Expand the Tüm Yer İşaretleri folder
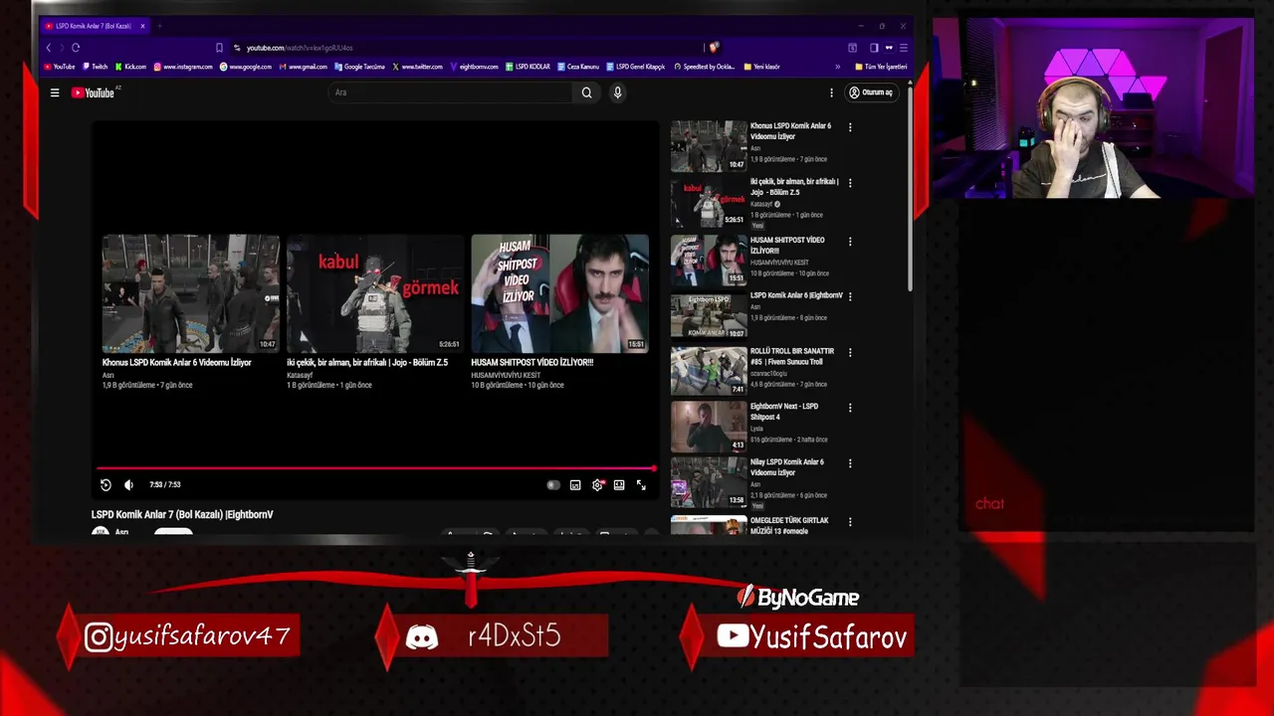The width and height of the screenshot is (1274, 716). click(881, 67)
